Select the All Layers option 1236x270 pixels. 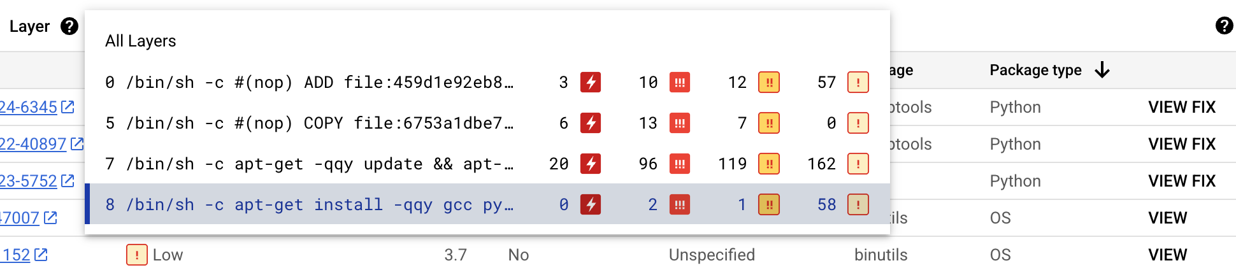[x=141, y=41]
